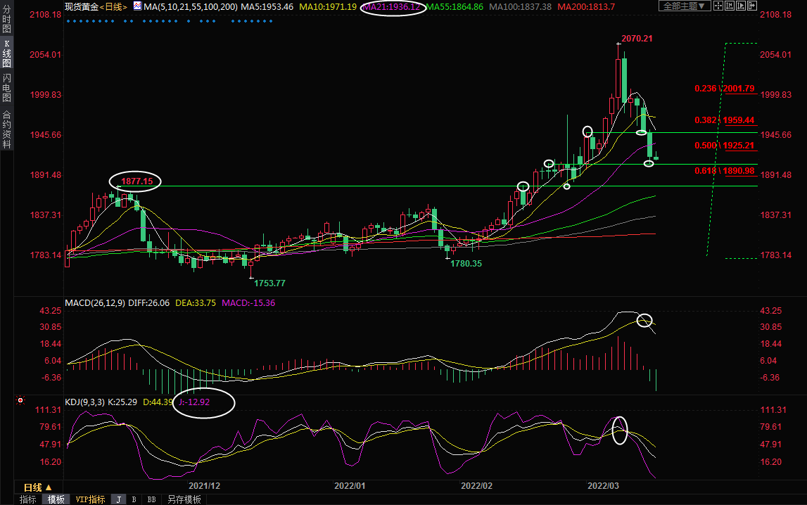Switch to the 指标 bottom tab

pos(28,499)
